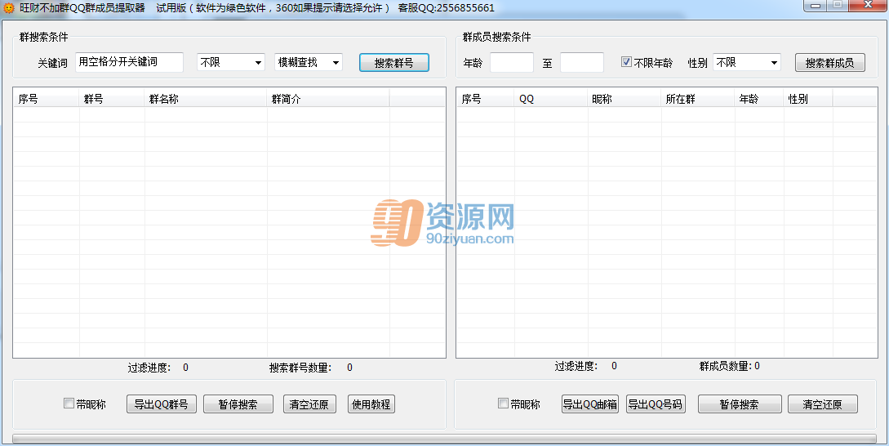Image resolution: width=889 pixels, height=446 pixels.
Task: Close the application window
Action: 867,6
